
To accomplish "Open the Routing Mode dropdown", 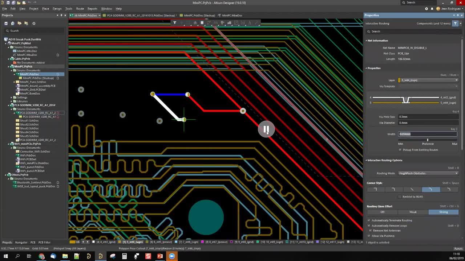I will click(428, 173).
